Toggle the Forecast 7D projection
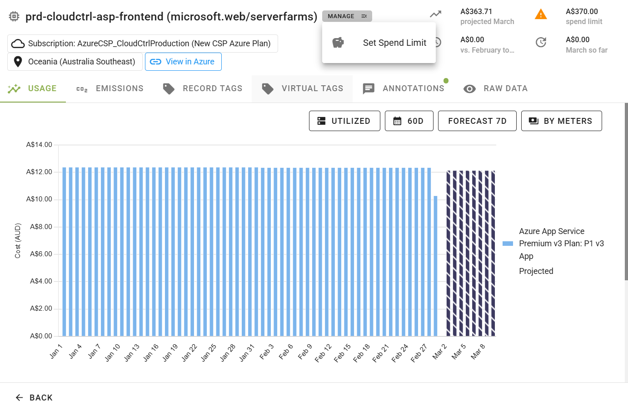628x410 pixels. 477,121
